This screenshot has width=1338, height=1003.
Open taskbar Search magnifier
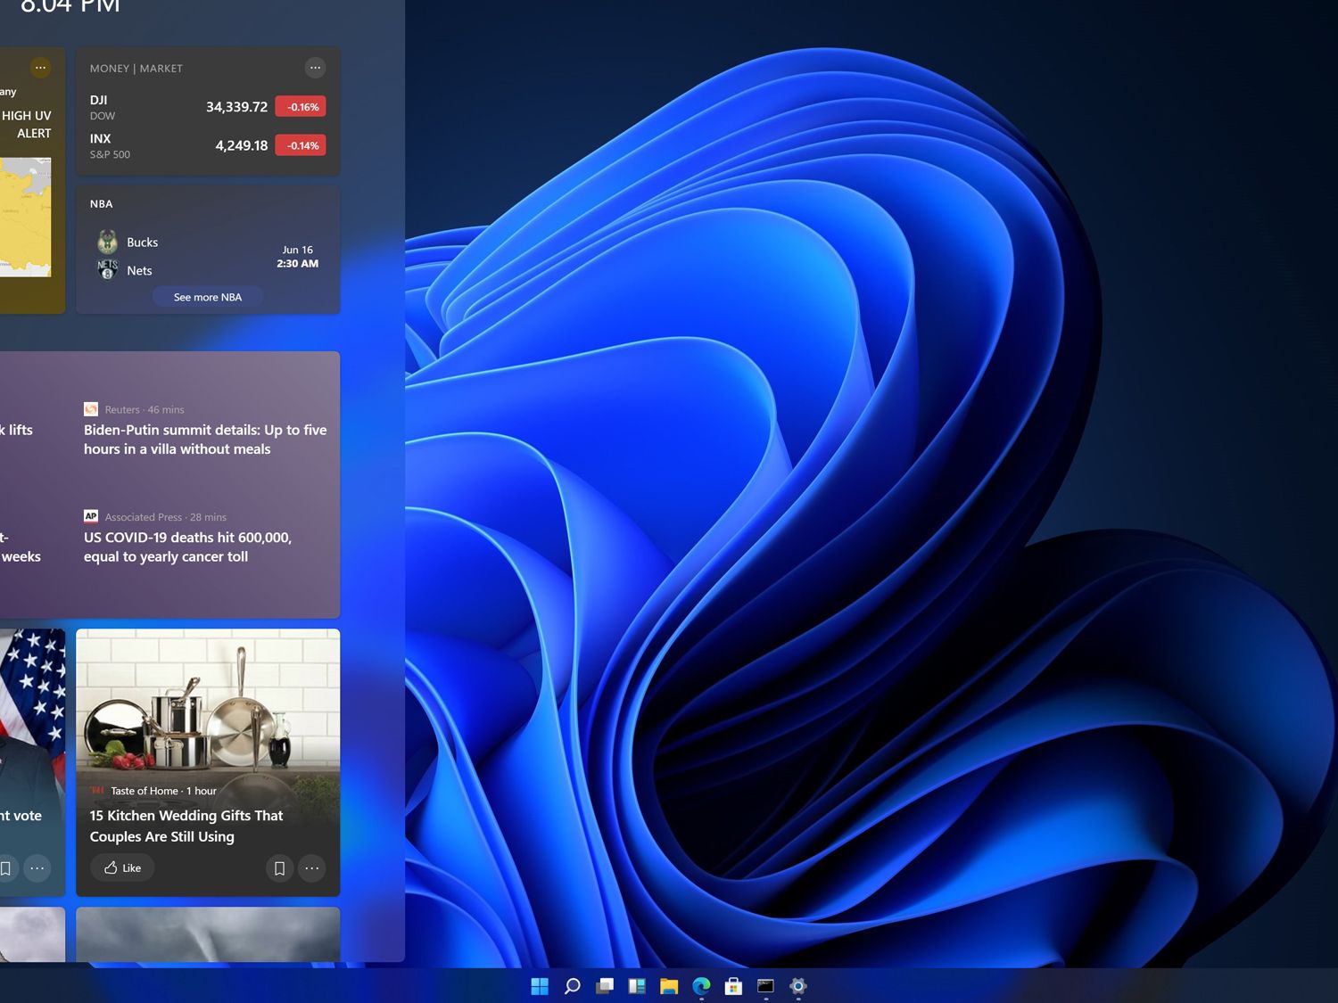click(x=573, y=986)
